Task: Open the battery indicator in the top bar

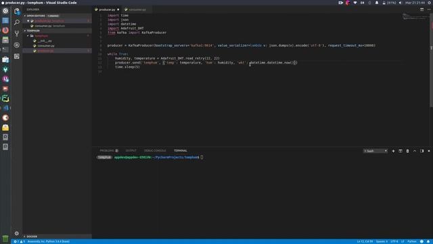Action: tap(390, 3)
